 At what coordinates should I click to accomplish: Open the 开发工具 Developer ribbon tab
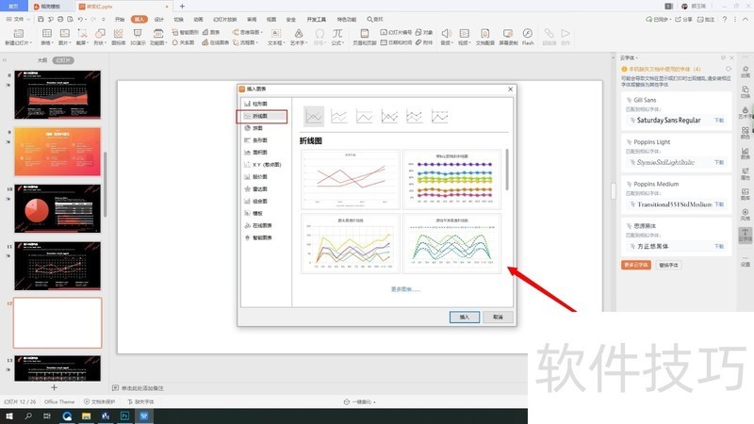[317, 19]
